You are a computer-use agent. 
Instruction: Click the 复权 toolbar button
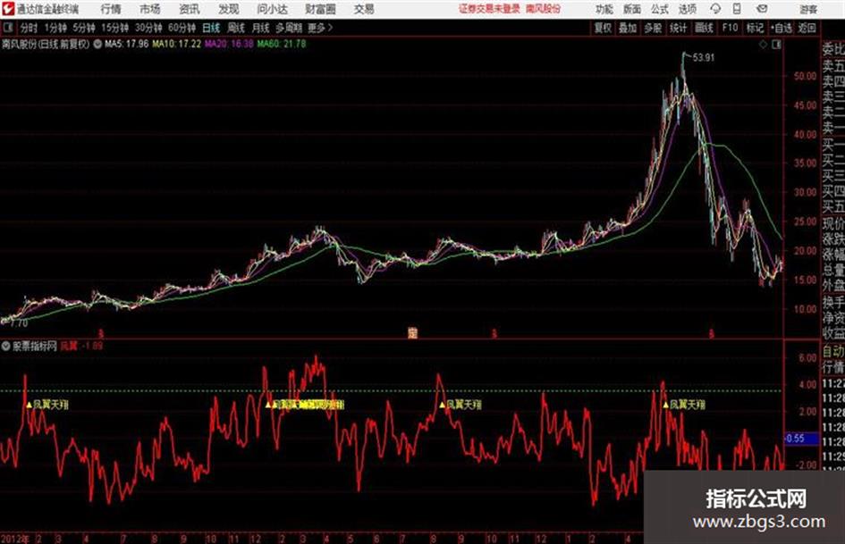click(x=603, y=28)
